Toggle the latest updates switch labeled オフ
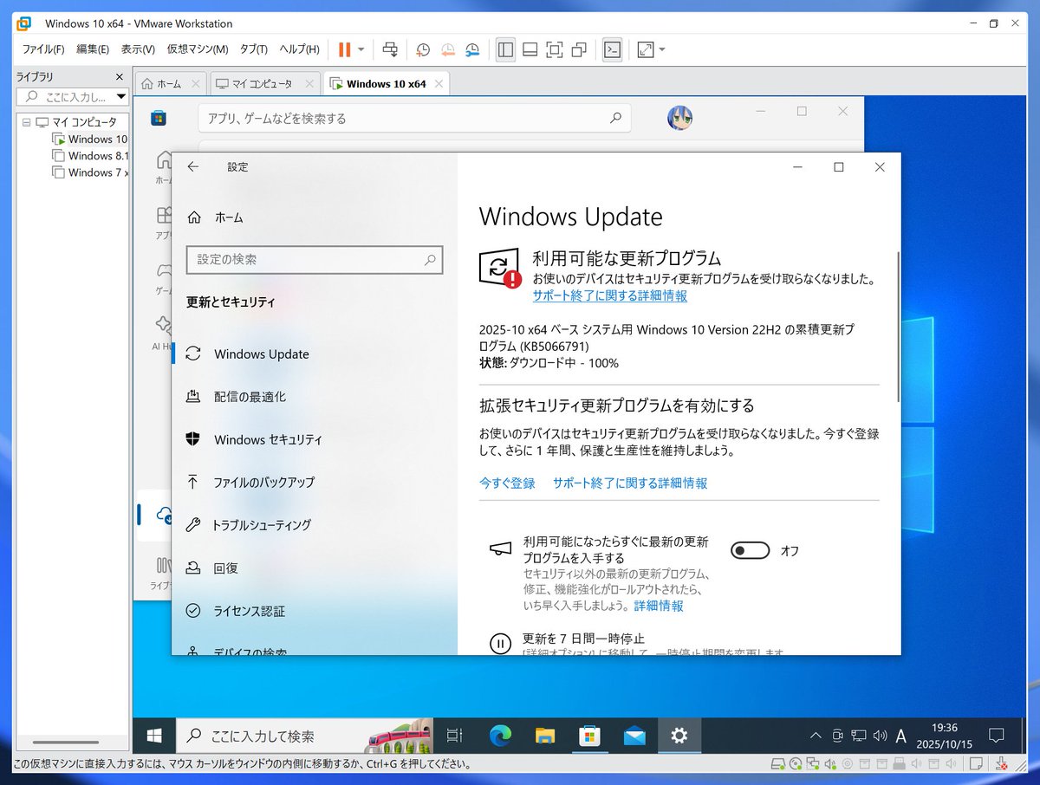Viewport: 1040px width, 785px height. (x=750, y=550)
